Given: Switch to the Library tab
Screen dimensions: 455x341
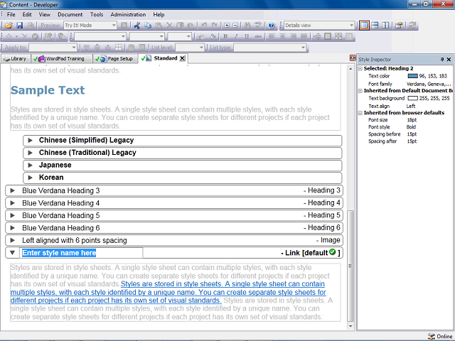Looking at the screenshot, I should tap(15, 59).
